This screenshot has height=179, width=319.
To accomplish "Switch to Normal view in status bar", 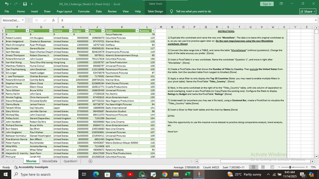I will 253,167.
